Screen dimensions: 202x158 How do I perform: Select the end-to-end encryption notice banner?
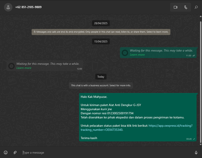[101, 32]
